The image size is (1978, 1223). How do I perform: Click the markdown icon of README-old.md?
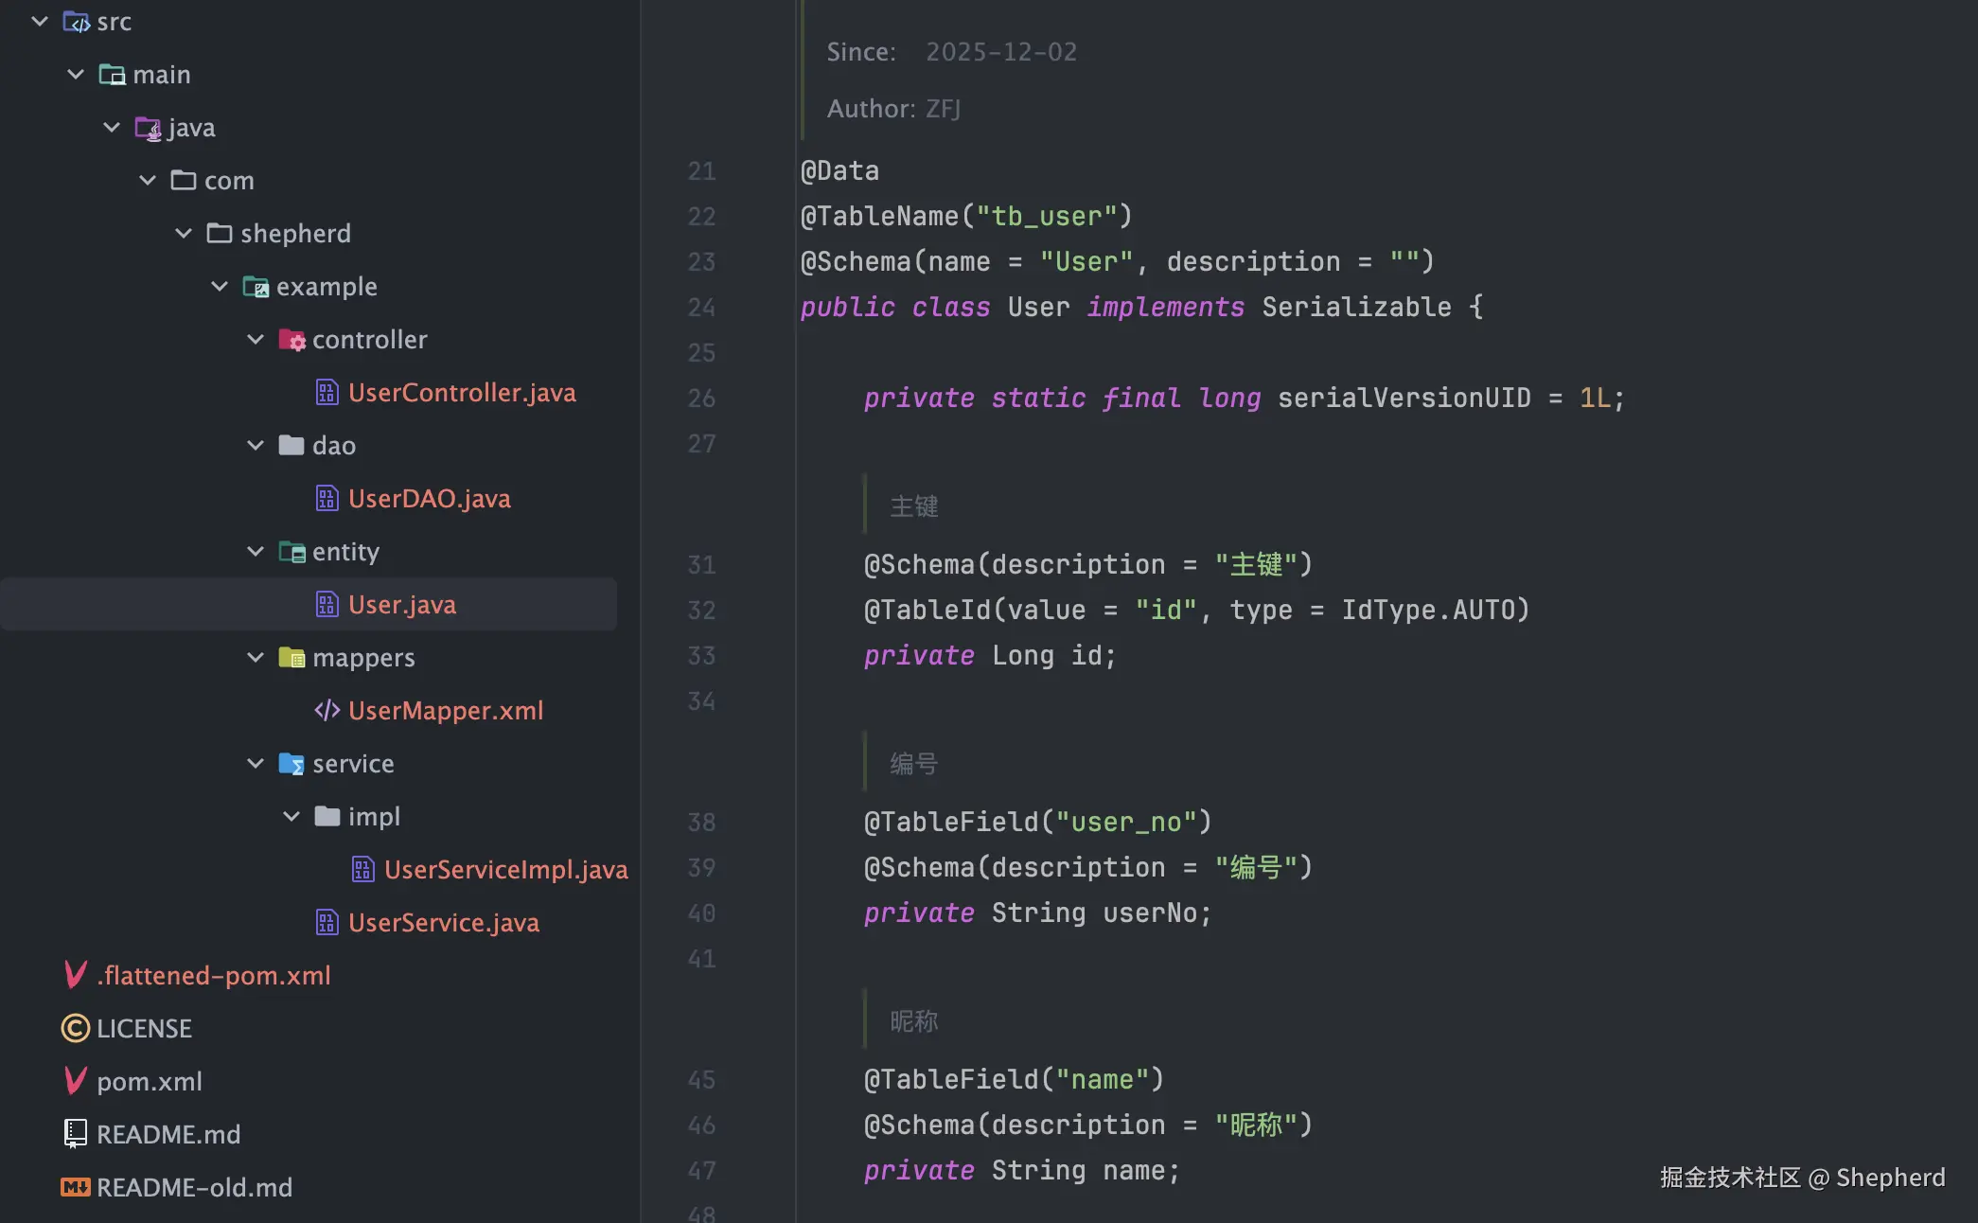(75, 1187)
